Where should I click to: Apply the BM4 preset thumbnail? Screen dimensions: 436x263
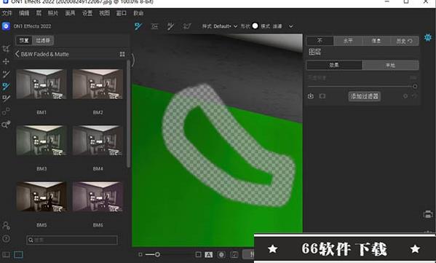click(x=98, y=141)
